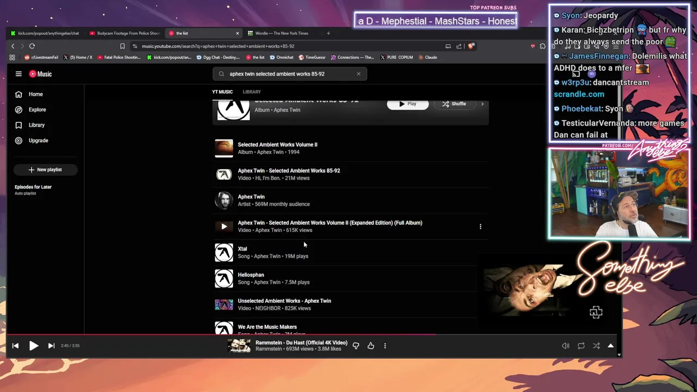This screenshot has width=697, height=392.
Task: Open r/LivestreamFail bookmark
Action: point(41,57)
